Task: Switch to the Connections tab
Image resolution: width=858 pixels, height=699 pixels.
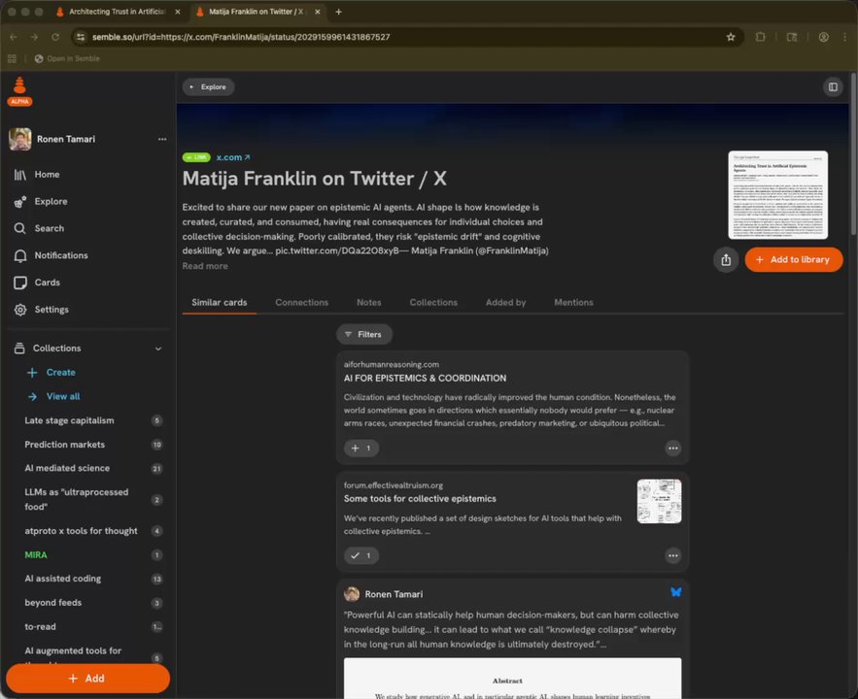Action: coord(301,303)
